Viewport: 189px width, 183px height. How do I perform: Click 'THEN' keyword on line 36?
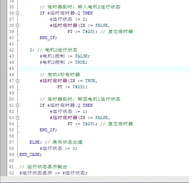(x=88, y=13)
